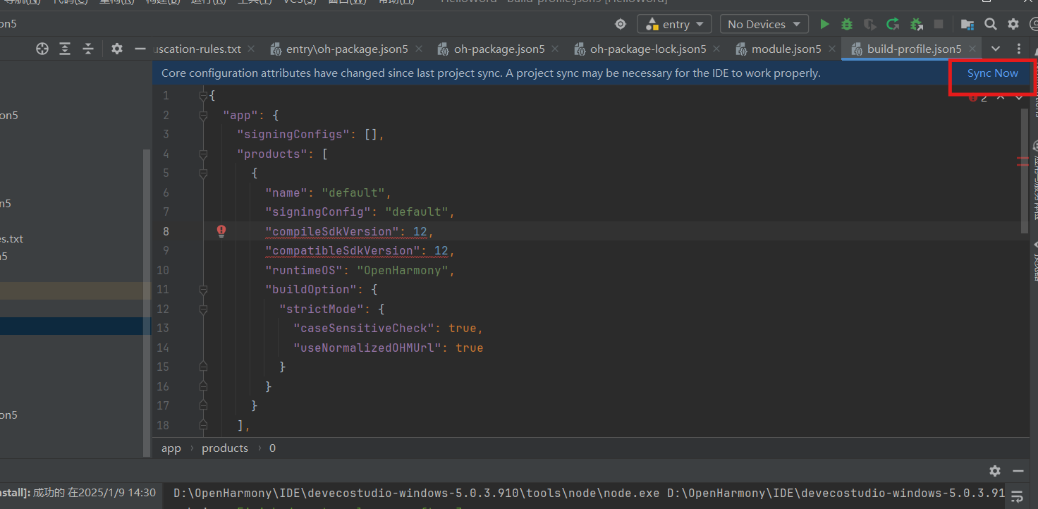The image size is (1038, 509).
Task: Switch to the oh-package-lock.json5 tab
Action: click(x=647, y=49)
